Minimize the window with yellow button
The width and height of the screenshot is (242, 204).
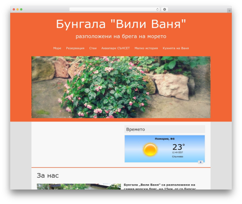(x=17, y=9)
